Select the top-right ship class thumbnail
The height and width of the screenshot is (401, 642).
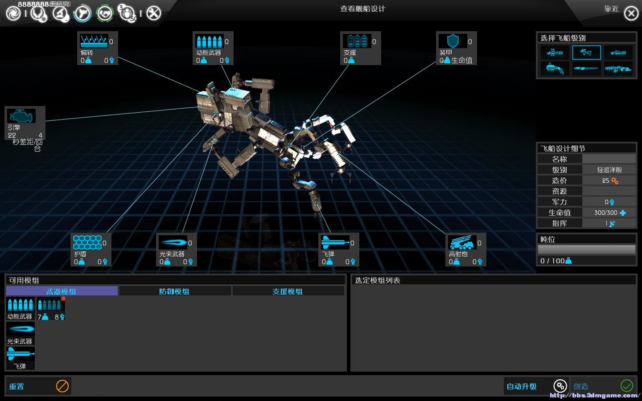[x=618, y=53]
